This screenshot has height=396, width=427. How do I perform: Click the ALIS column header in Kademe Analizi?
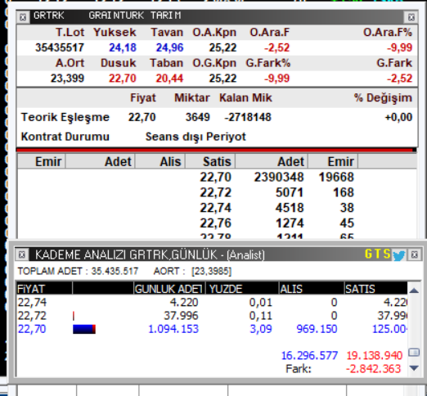pyautogui.click(x=312, y=289)
